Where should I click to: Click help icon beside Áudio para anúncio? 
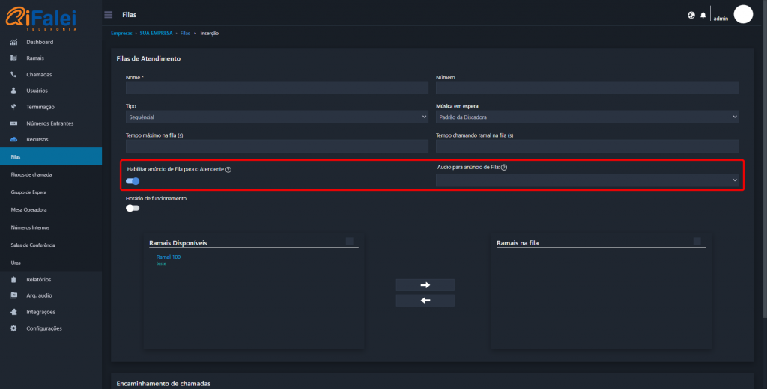pos(504,168)
